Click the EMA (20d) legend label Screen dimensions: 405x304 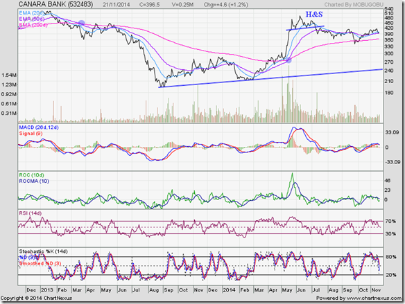[x=31, y=12]
